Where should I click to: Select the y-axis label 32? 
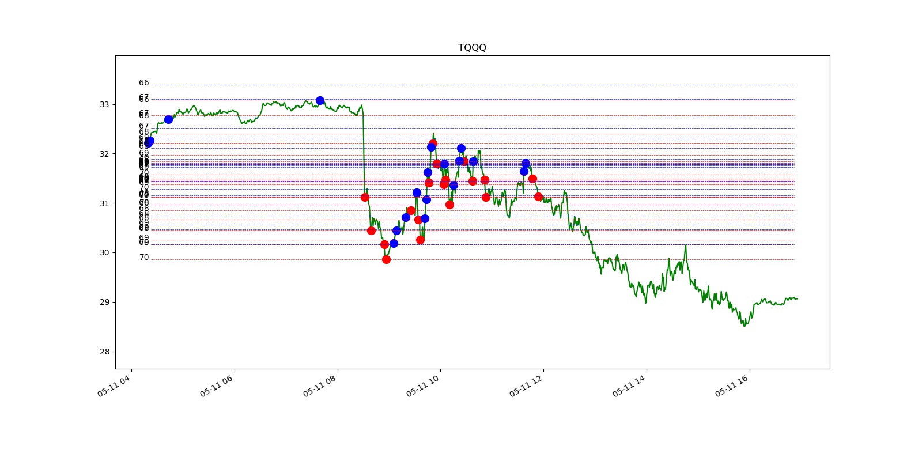click(x=104, y=154)
